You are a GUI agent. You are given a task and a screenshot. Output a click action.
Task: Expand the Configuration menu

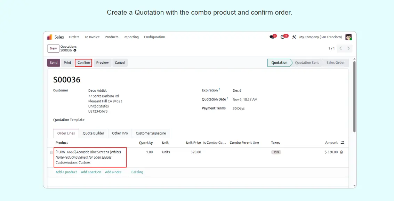click(154, 37)
